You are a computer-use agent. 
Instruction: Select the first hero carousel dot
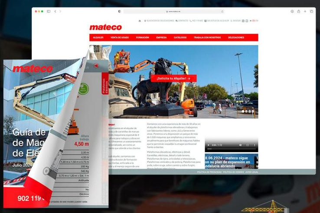(243, 111)
